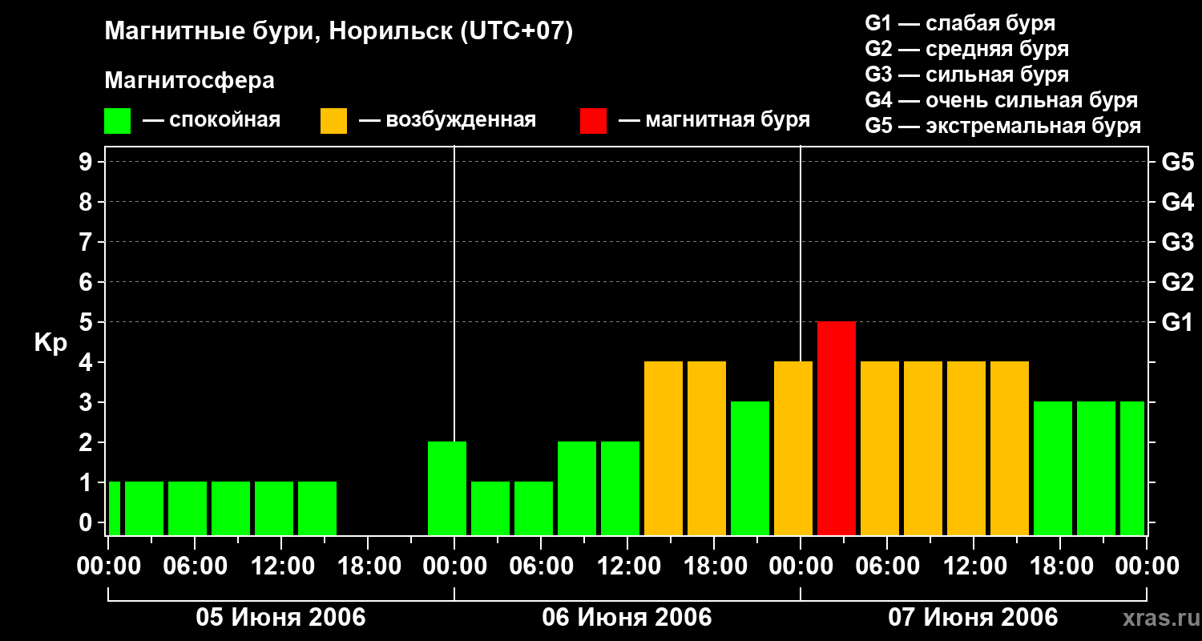The height and width of the screenshot is (641, 1202).
Task: Click the 06:00 time label of 05 Июня
Action: tap(195, 566)
